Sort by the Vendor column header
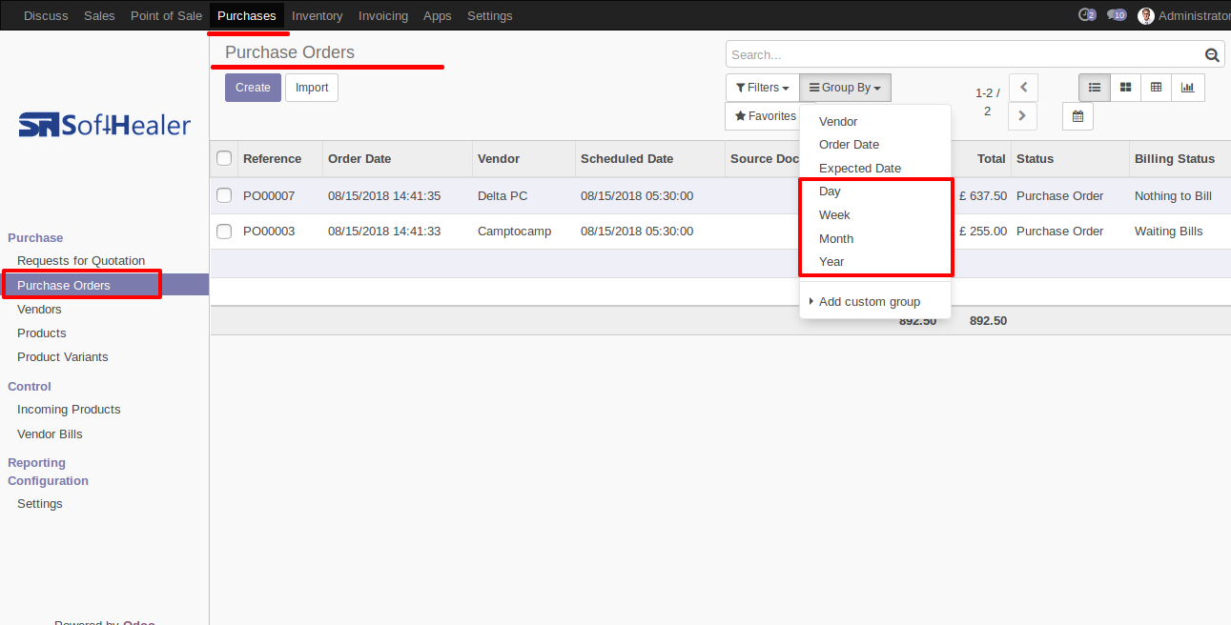 (x=499, y=158)
